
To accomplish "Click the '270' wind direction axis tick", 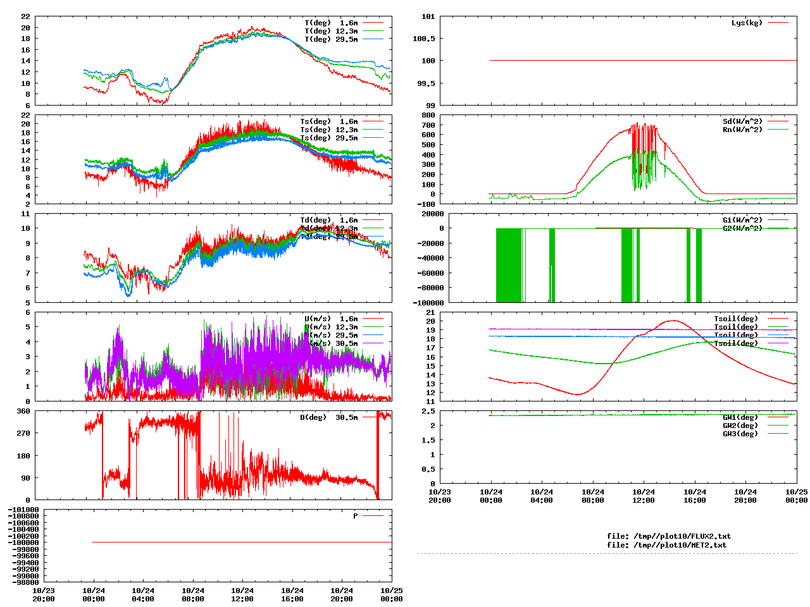I will (23, 433).
